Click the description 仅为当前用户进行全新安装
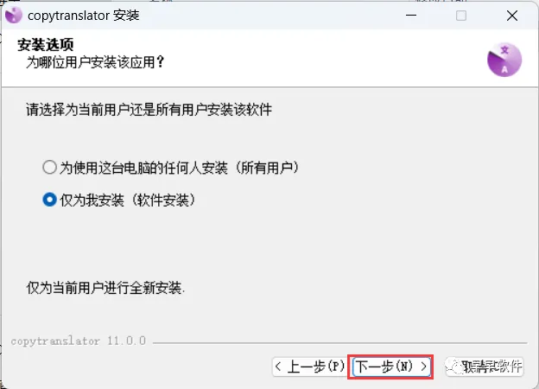This screenshot has width=539, height=389. coord(105,288)
